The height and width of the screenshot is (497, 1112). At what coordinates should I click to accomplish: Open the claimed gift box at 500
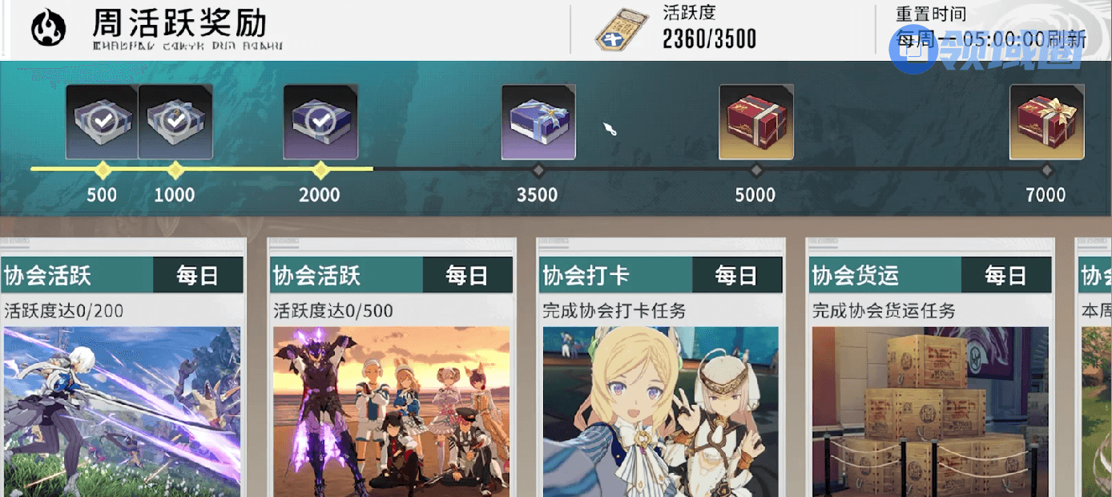103,122
